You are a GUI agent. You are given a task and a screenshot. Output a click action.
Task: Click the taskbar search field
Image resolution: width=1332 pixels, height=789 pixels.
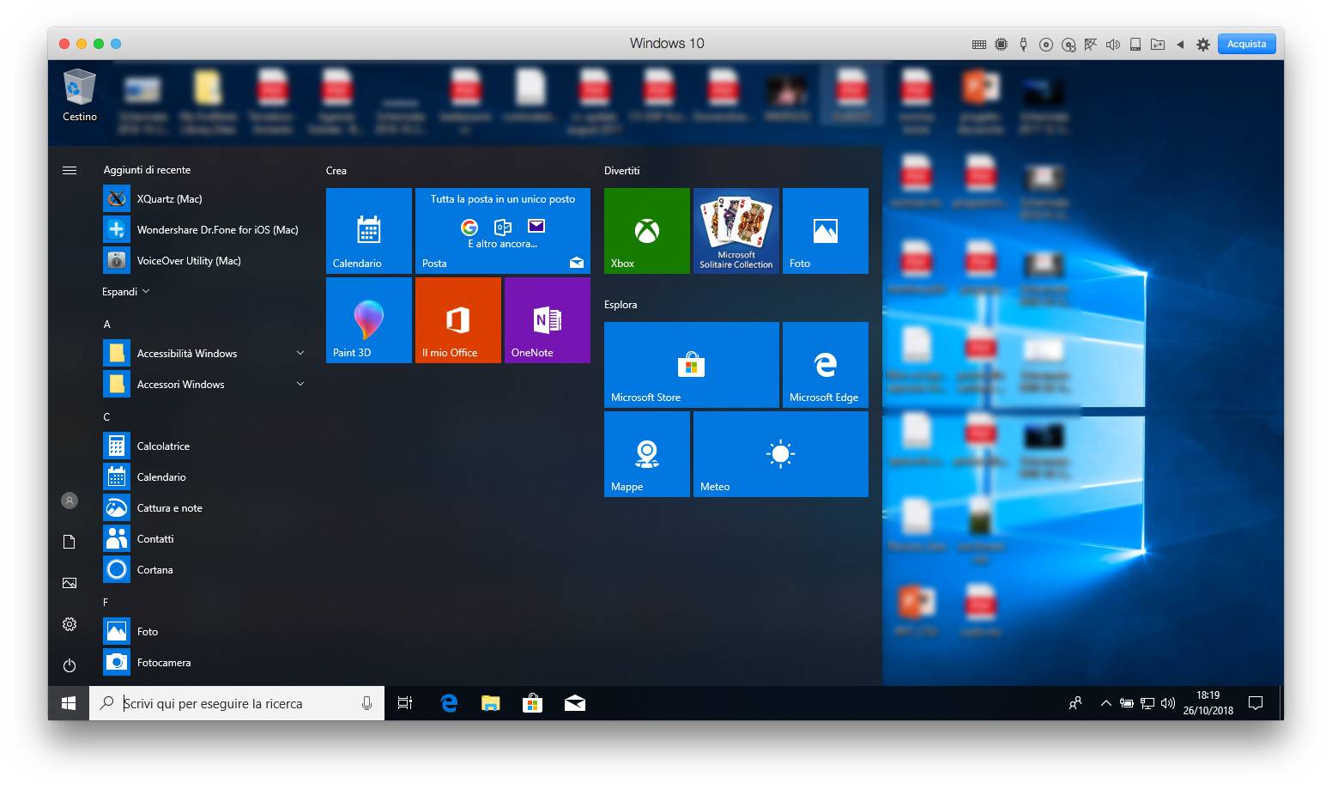click(x=237, y=703)
